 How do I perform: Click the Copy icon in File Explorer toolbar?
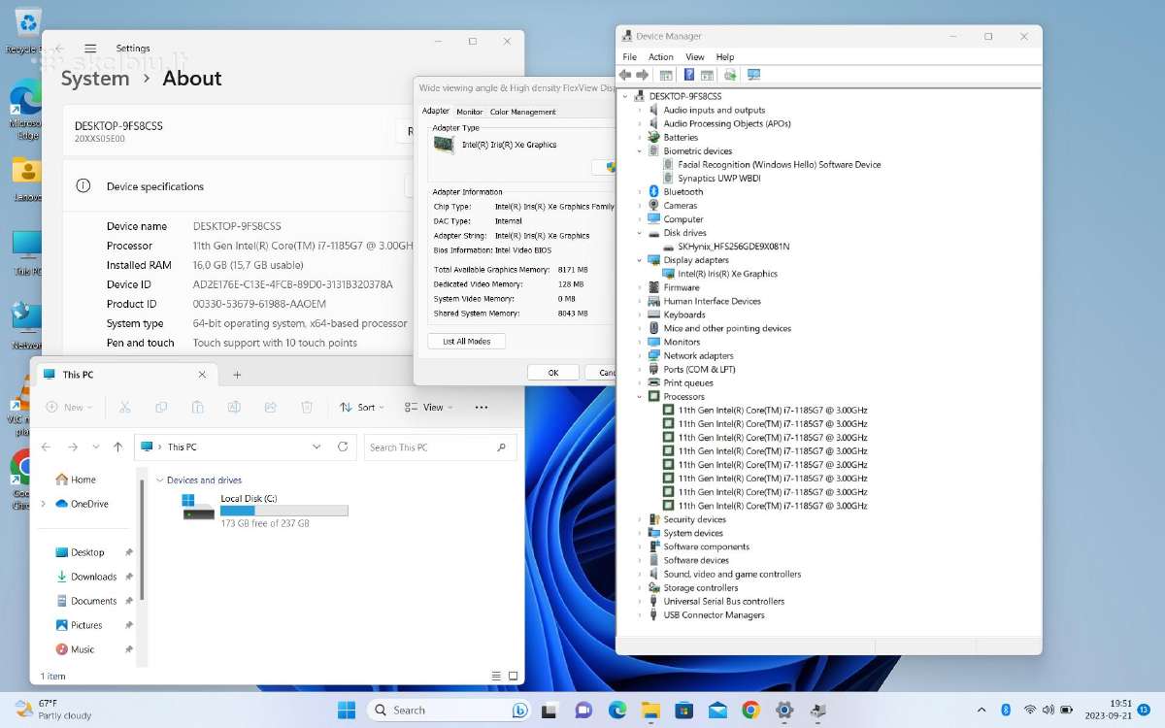coord(161,408)
